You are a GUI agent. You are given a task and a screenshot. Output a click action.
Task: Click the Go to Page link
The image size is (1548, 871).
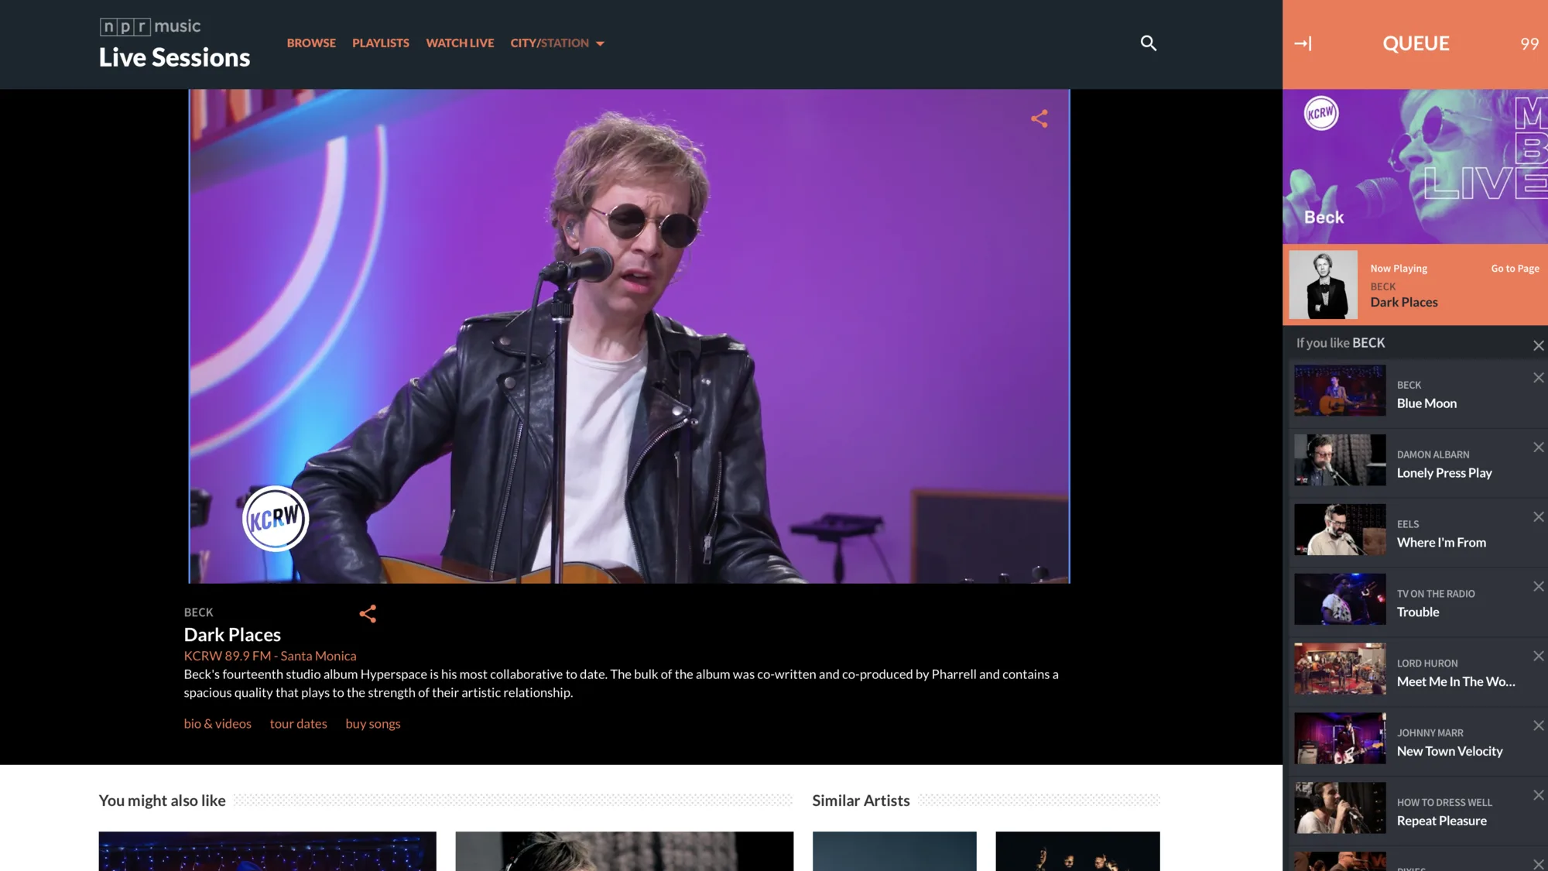[1515, 269]
